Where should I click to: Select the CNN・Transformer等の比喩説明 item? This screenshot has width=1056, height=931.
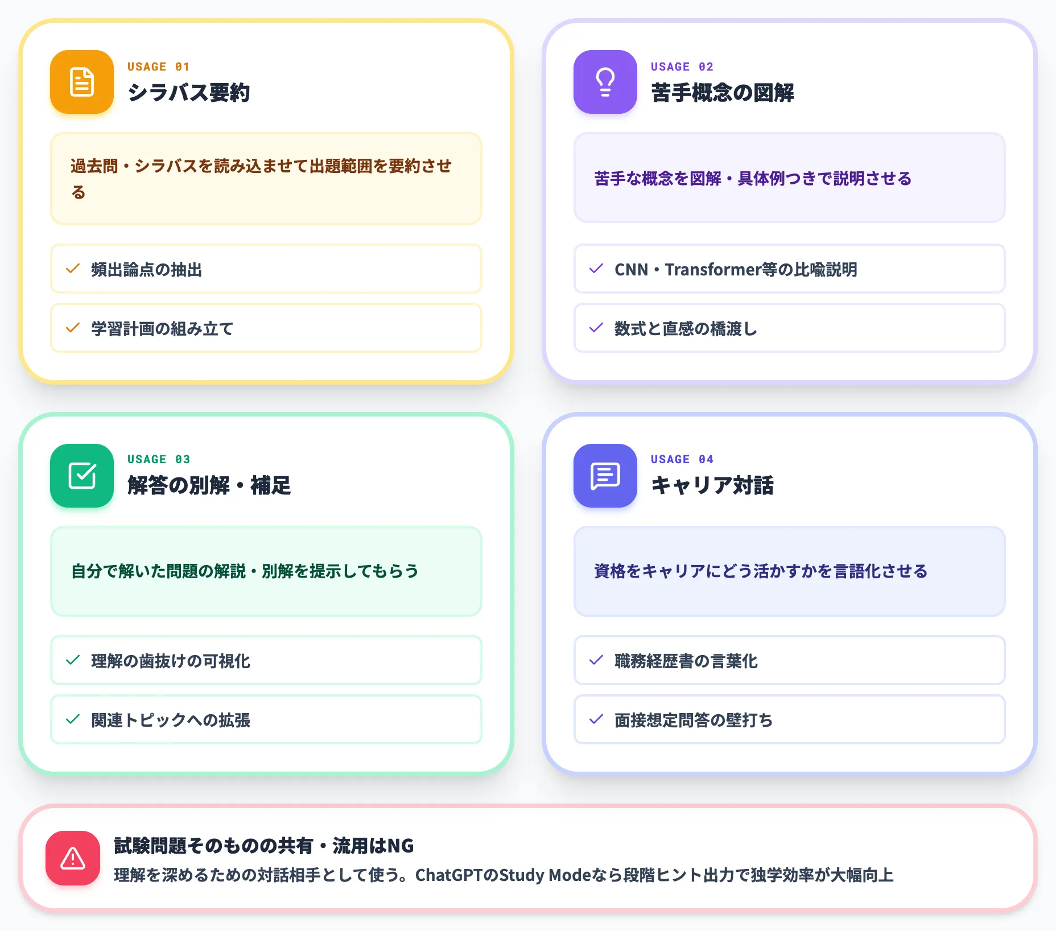click(790, 269)
